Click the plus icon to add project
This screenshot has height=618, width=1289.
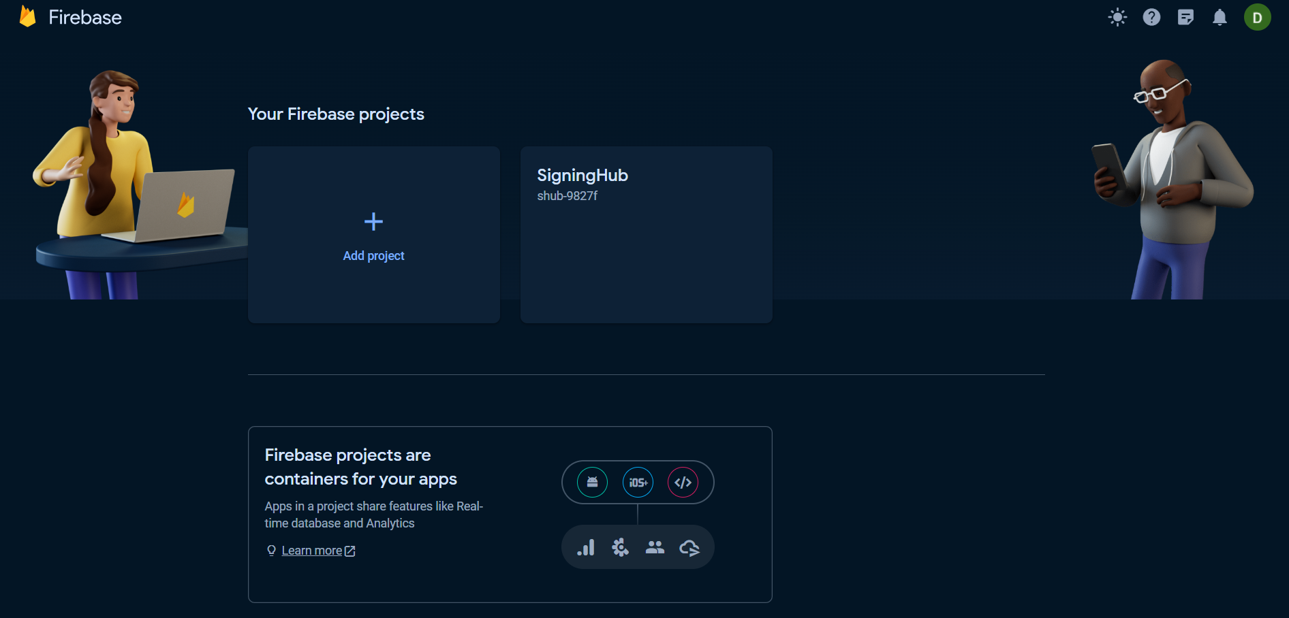[373, 221]
